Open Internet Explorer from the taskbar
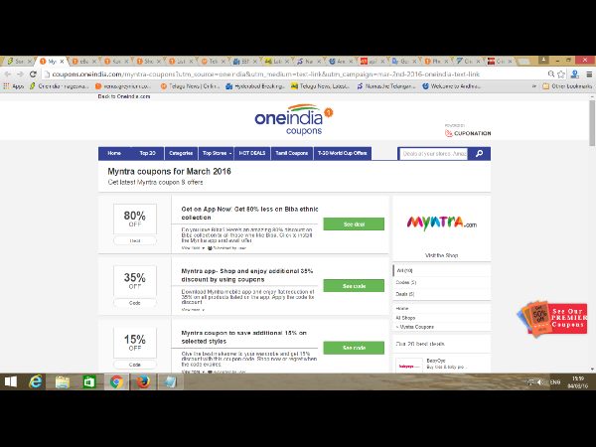The width and height of the screenshot is (596, 447). [x=36, y=380]
